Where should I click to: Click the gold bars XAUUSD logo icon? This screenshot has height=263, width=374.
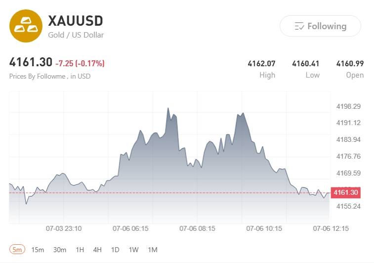[x=26, y=26]
